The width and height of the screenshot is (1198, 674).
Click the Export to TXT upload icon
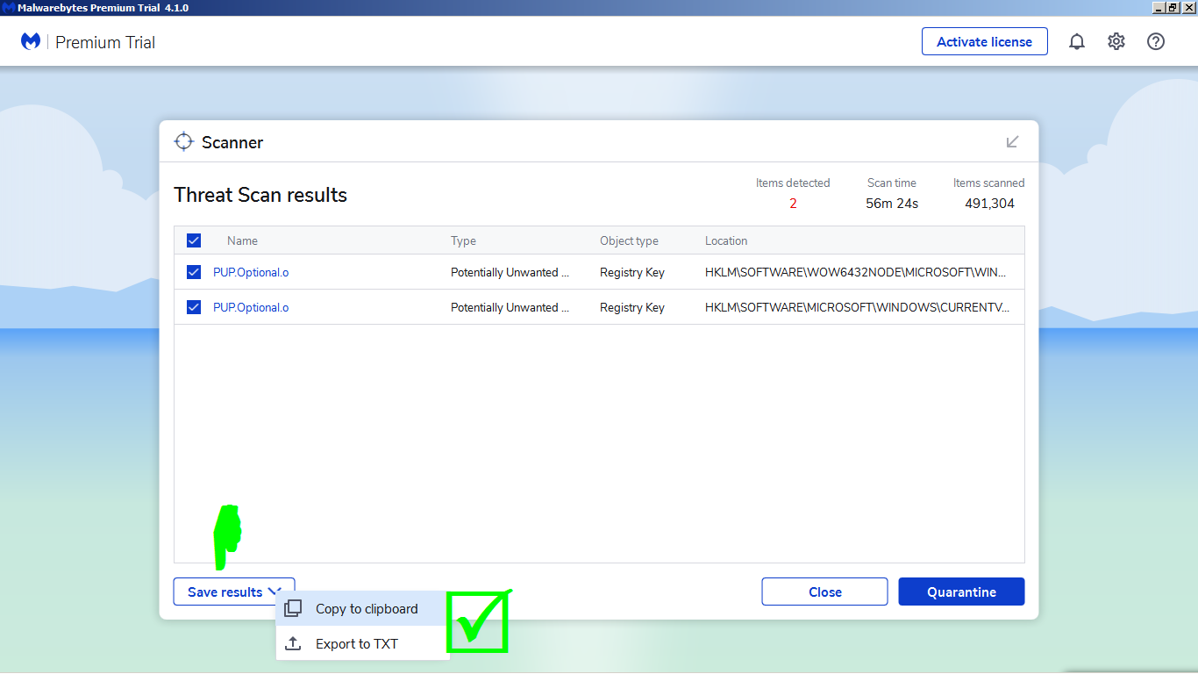pyautogui.click(x=293, y=643)
